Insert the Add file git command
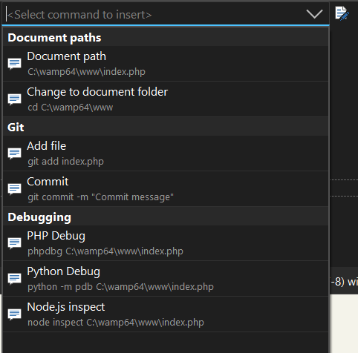Viewport: 358px width, 353px height. [166, 154]
